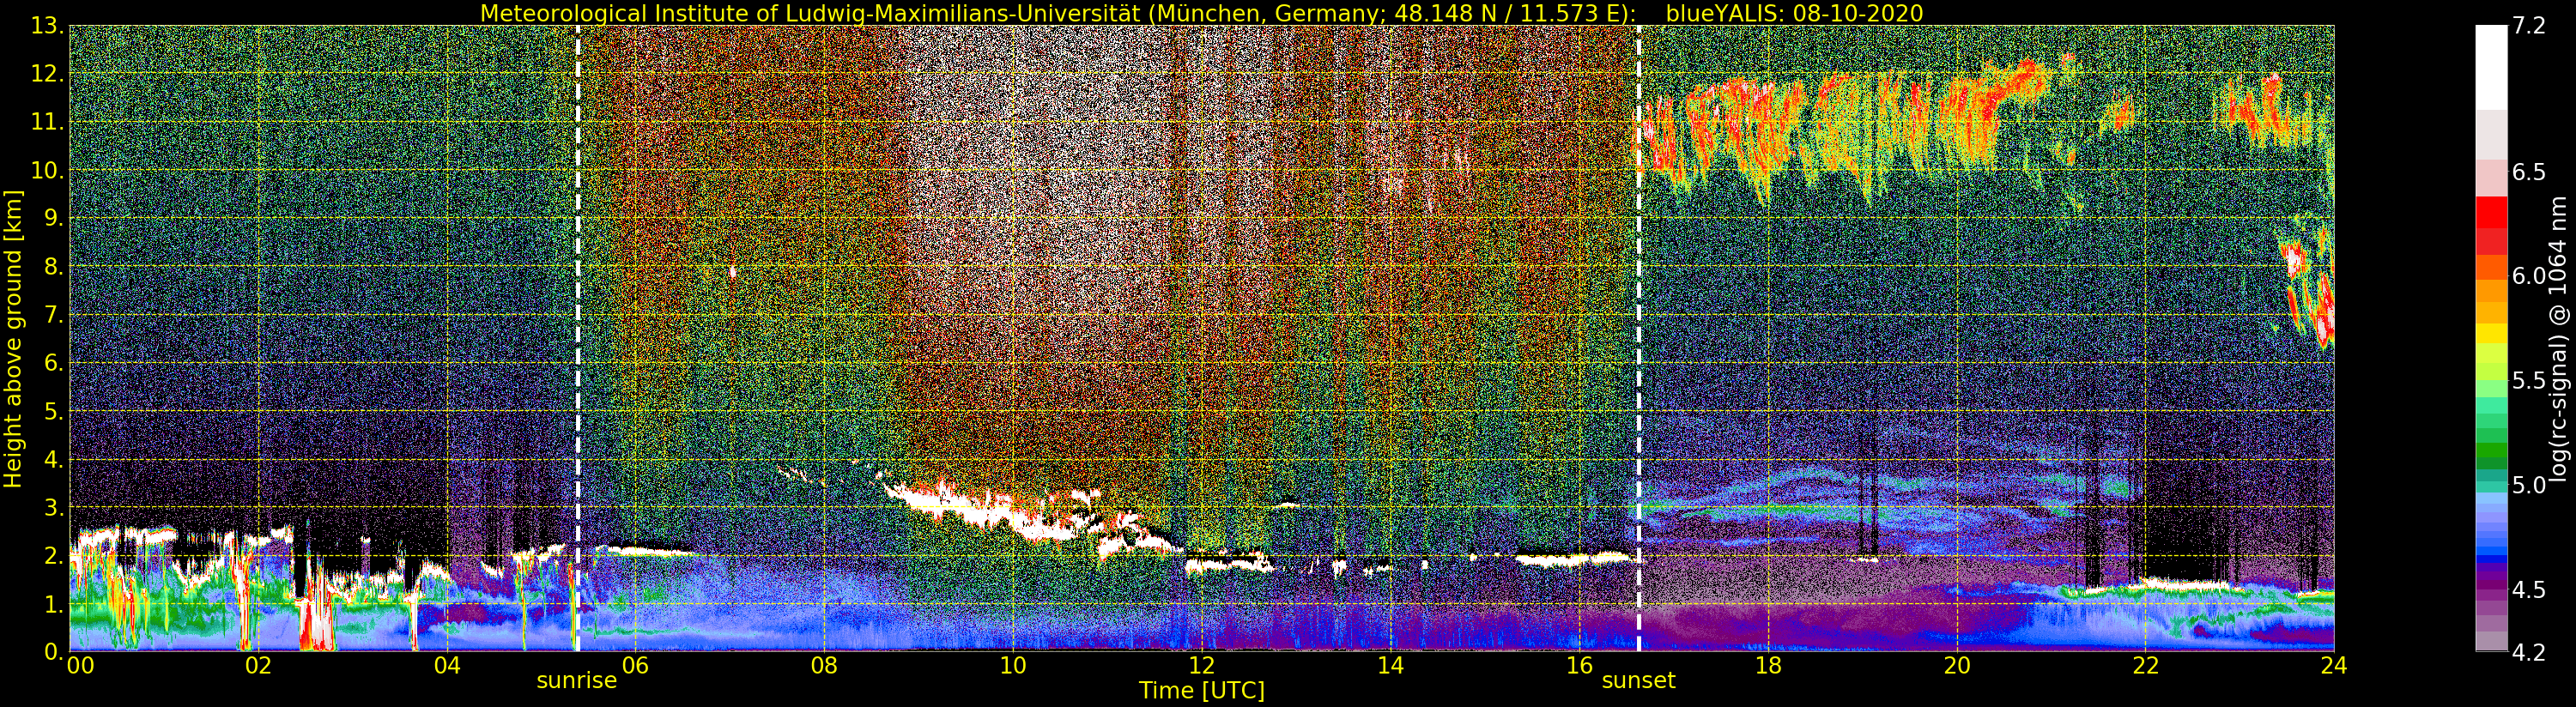Click the "Height above ground [km]" axis label
This screenshot has height=707, width=2576.
(x=13, y=338)
